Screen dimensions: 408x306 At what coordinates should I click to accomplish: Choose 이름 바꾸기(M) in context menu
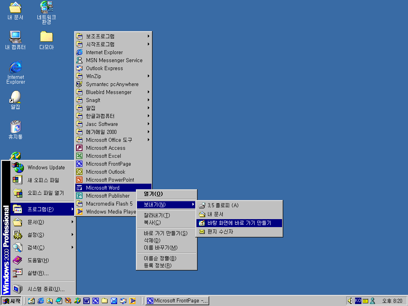167,248
